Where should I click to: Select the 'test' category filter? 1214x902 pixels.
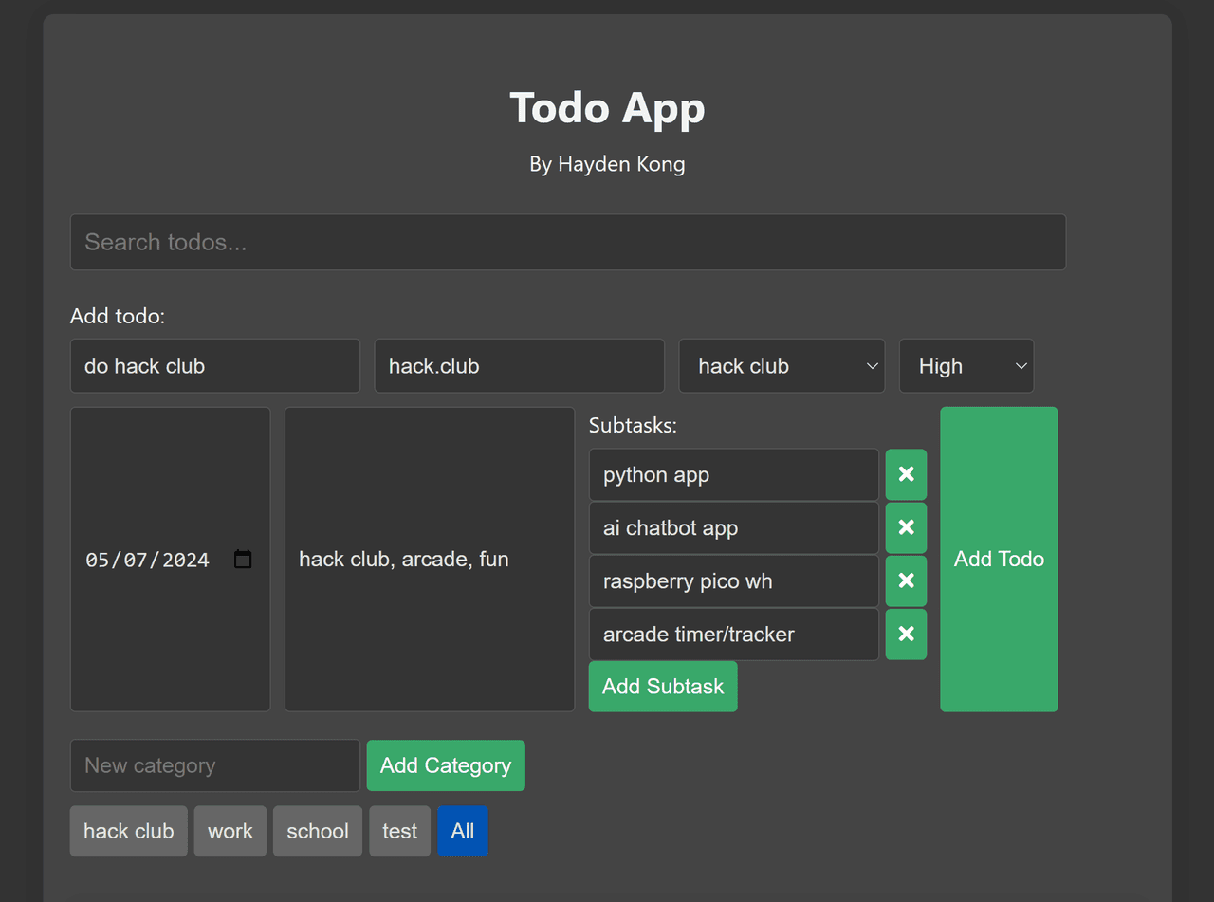[399, 831]
